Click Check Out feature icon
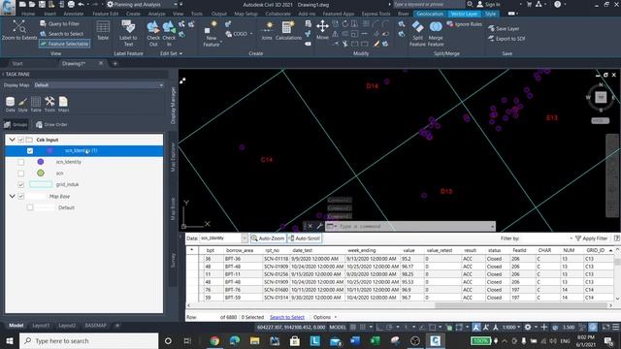621x349 pixels. pyautogui.click(x=153, y=33)
